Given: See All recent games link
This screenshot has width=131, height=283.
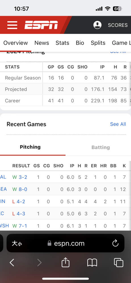Looking at the screenshot, I should 118,124.
